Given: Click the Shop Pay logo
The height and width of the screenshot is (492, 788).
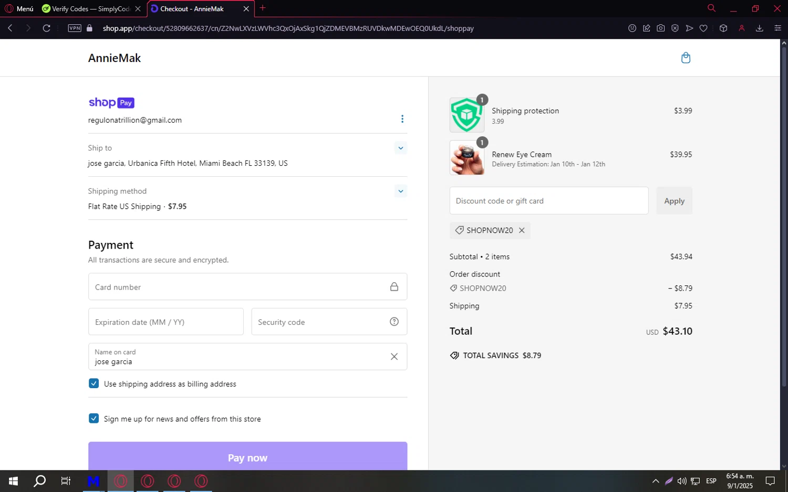Looking at the screenshot, I should point(111,103).
